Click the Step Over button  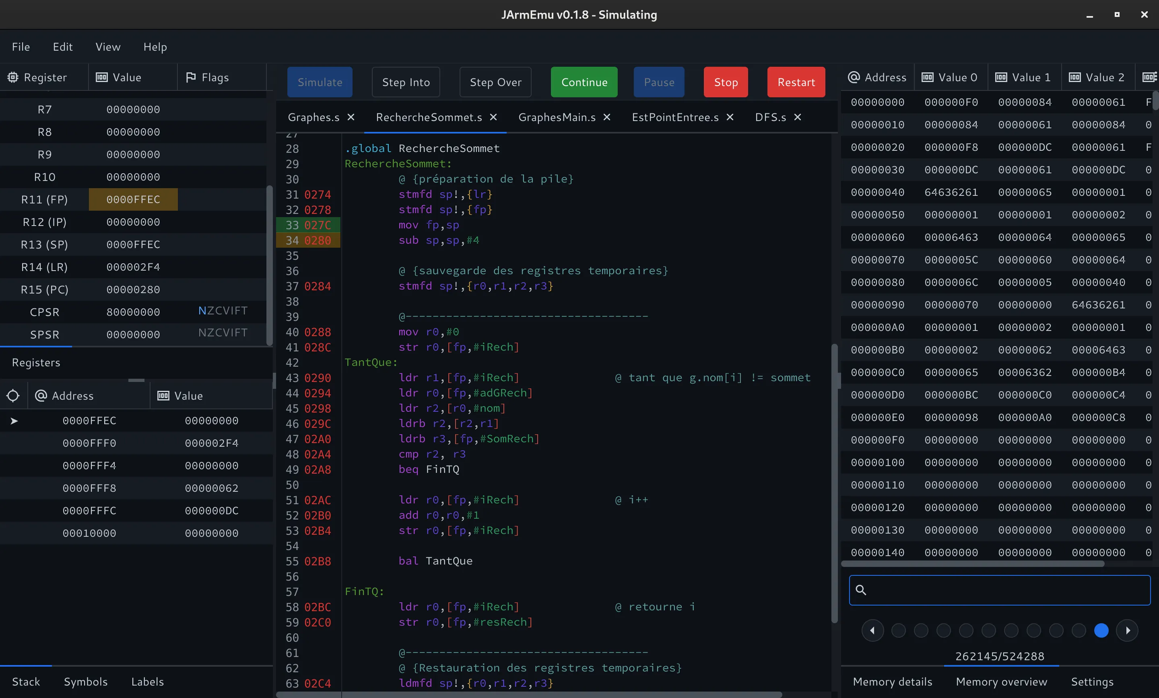495,82
